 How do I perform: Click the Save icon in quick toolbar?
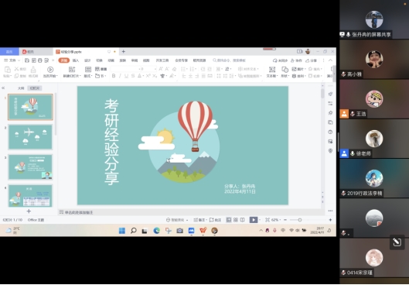tap(27, 60)
